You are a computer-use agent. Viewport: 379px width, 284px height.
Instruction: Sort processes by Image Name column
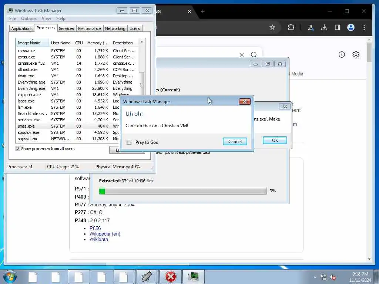click(x=33, y=43)
